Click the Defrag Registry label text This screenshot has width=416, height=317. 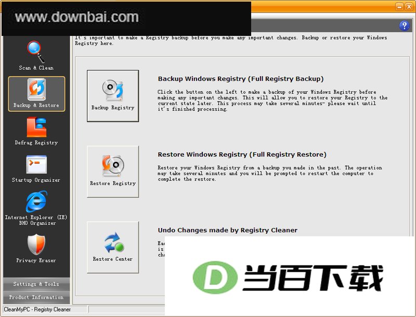36,143
